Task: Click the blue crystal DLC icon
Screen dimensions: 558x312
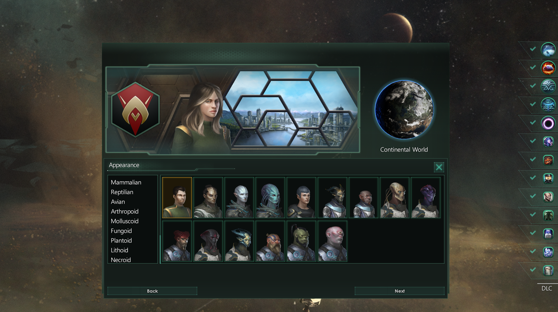Action: (x=548, y=252)
